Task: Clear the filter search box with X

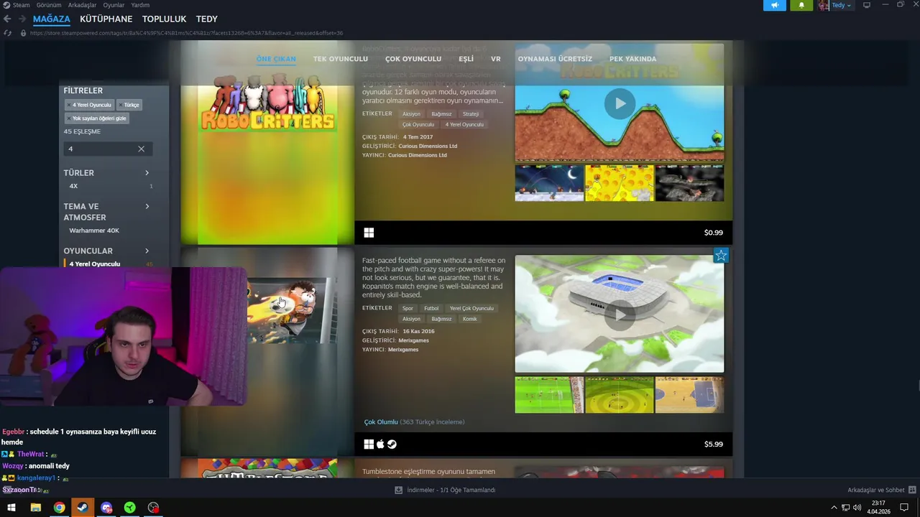Action: [141, 149]
